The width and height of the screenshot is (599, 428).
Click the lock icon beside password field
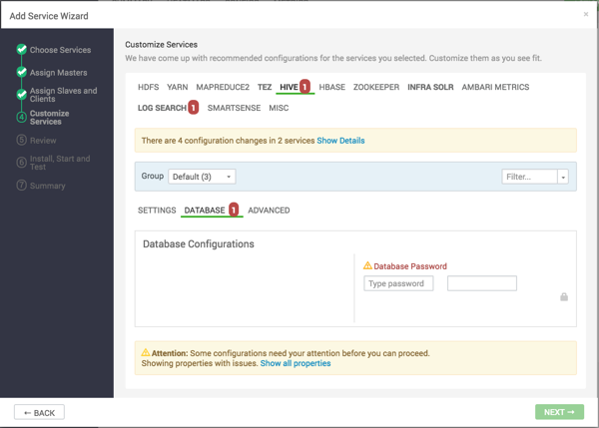[x=564, y=297]
